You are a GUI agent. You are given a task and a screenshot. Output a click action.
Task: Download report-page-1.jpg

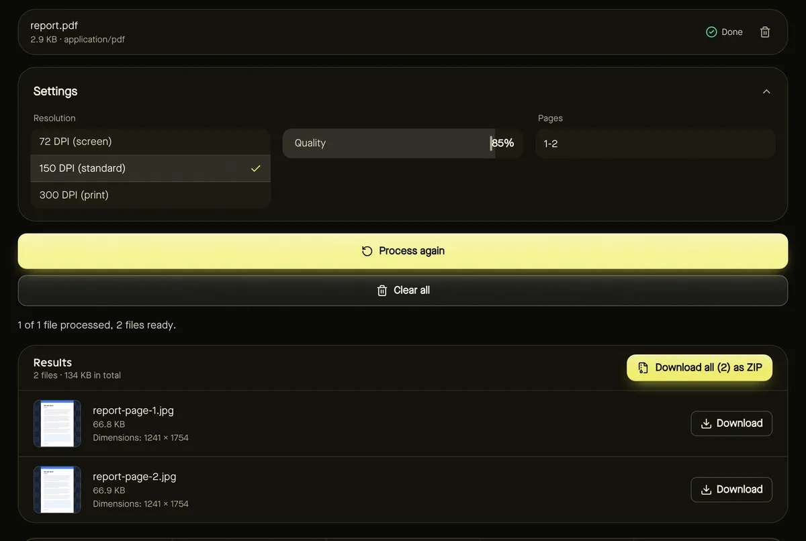point(731,424)
